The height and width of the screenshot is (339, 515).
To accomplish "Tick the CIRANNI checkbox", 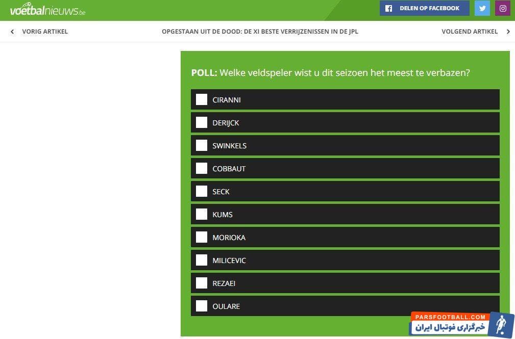I will point(202,99).
